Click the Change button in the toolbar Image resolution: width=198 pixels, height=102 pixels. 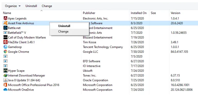47,6
